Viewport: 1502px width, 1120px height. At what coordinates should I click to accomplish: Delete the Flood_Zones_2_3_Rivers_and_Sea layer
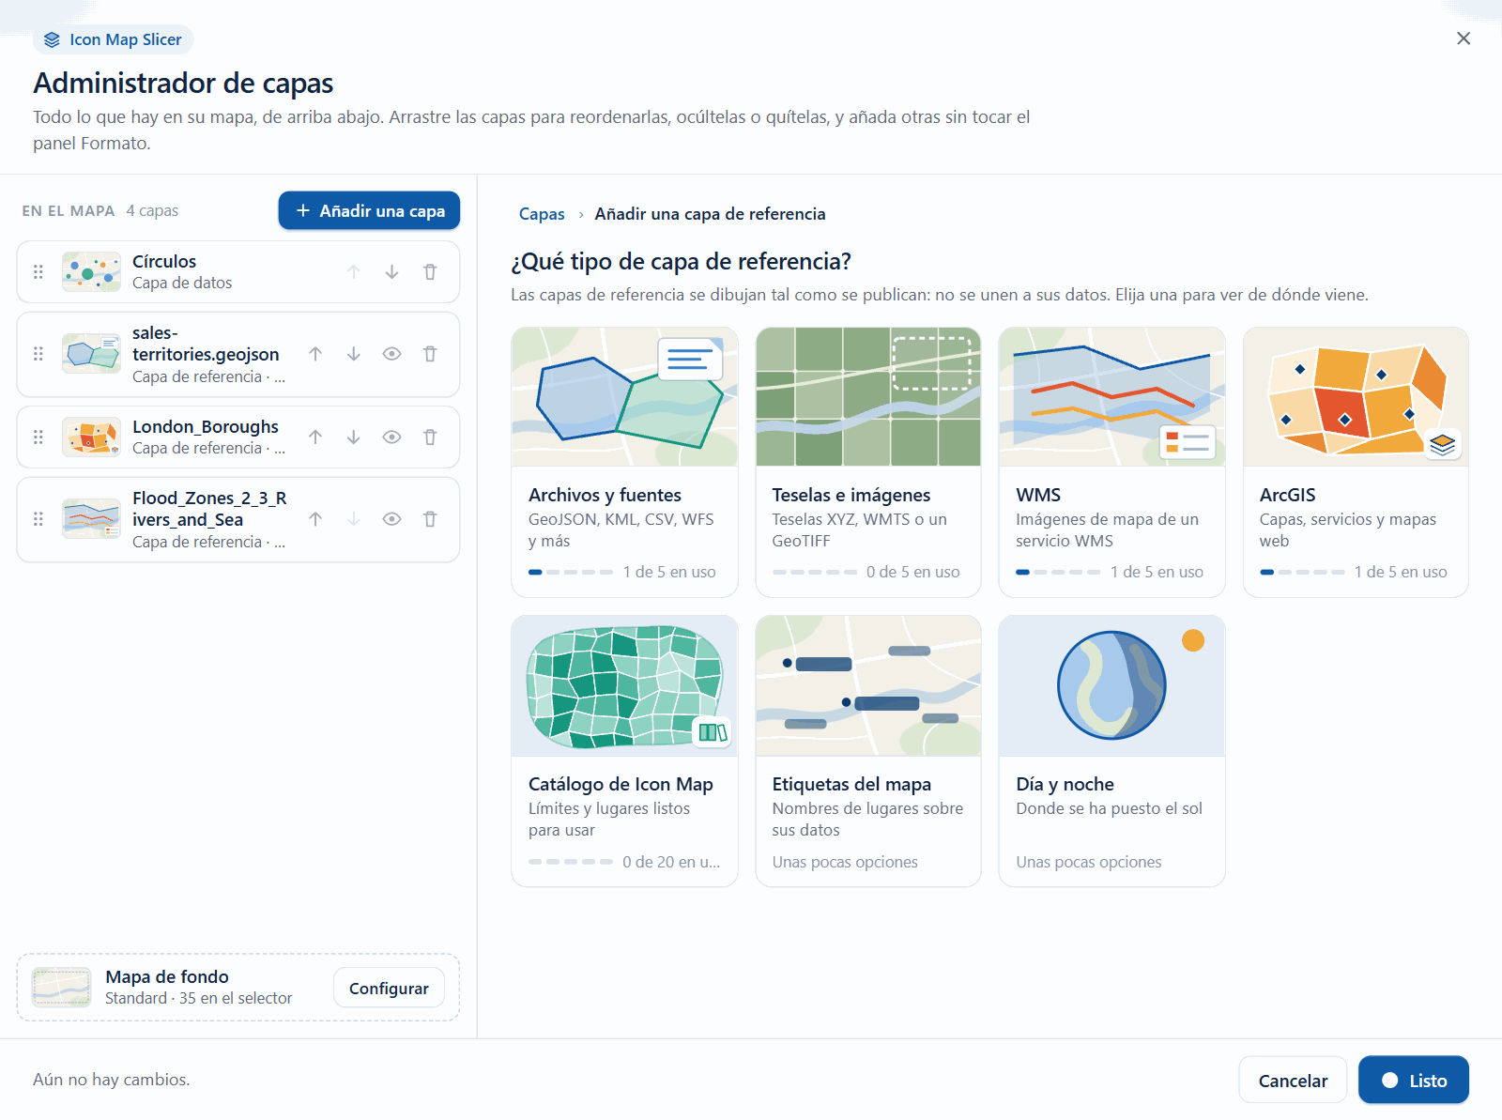click(430, 519)
